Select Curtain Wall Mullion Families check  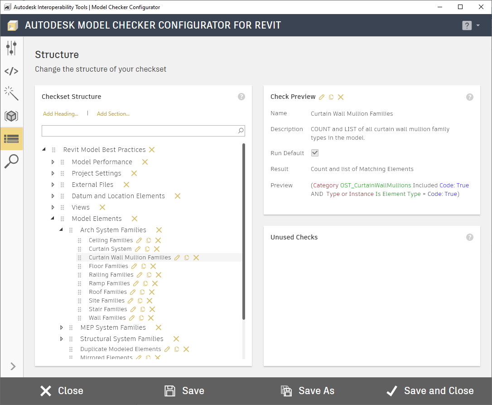click(x=130, y=258)
